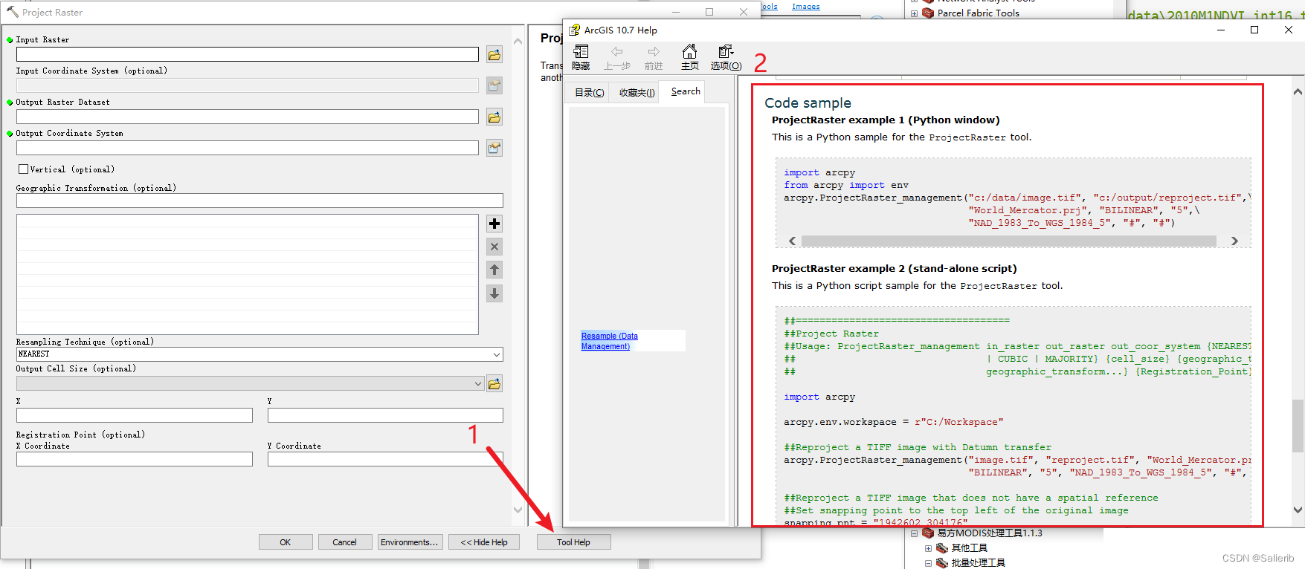
Task: Click the Input Raster text field
Action: click(x=248, y=54)
